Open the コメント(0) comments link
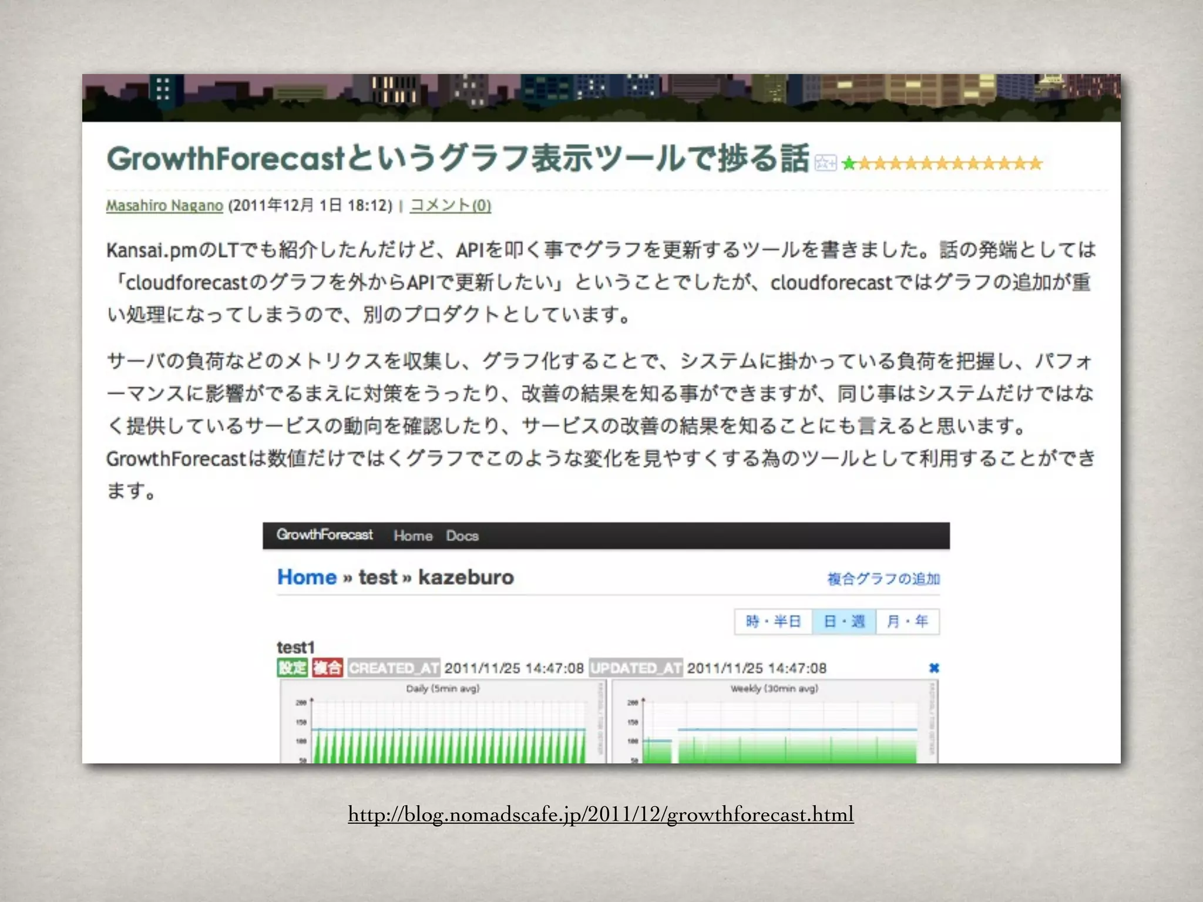The image size is (1203, 902). pyautogui.click(x=450, y=206)
